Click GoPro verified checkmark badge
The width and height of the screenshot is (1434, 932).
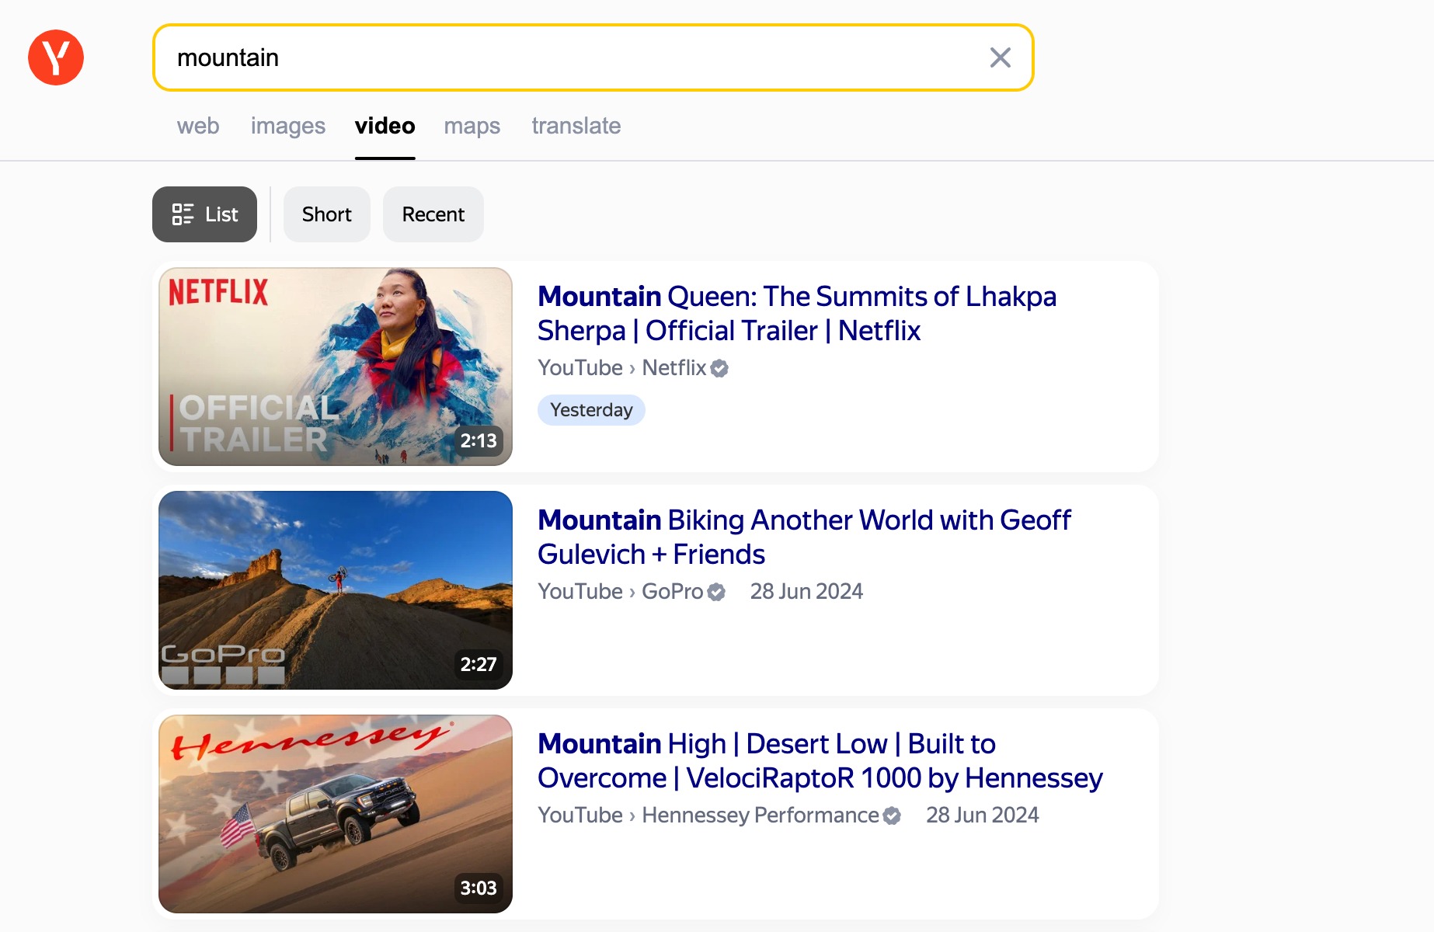[716, 592]
